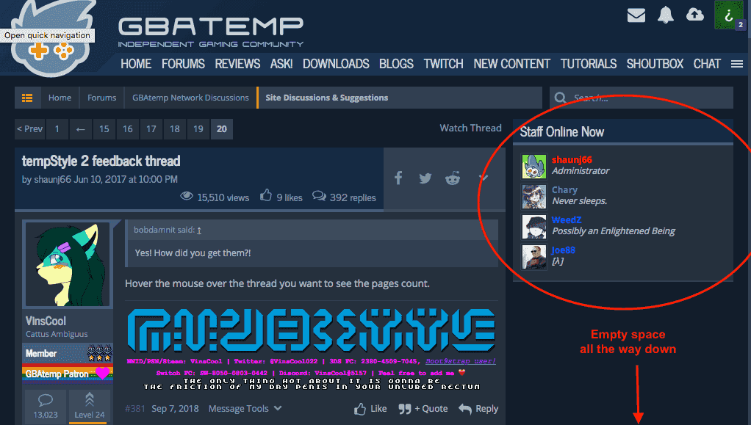Select current page 20
This screenshot has width=751, height=425.
click(222, 129)
